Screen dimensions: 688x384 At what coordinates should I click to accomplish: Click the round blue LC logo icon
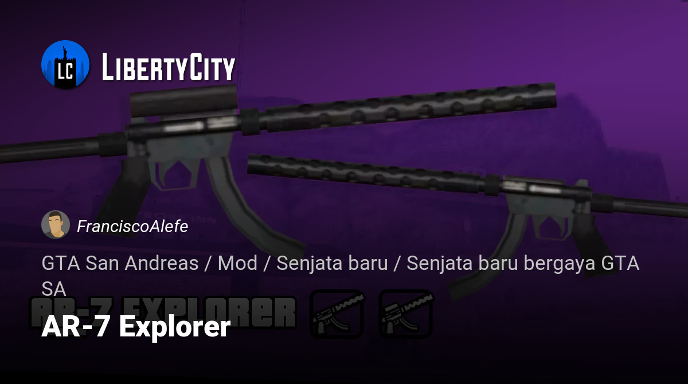click(x=65, y=65)
